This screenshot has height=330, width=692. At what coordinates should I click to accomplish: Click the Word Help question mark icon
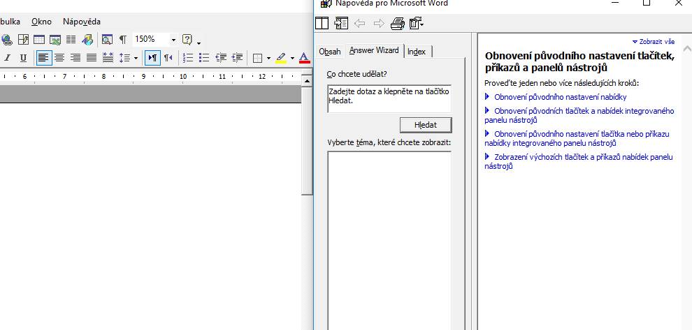click(187, 40)
